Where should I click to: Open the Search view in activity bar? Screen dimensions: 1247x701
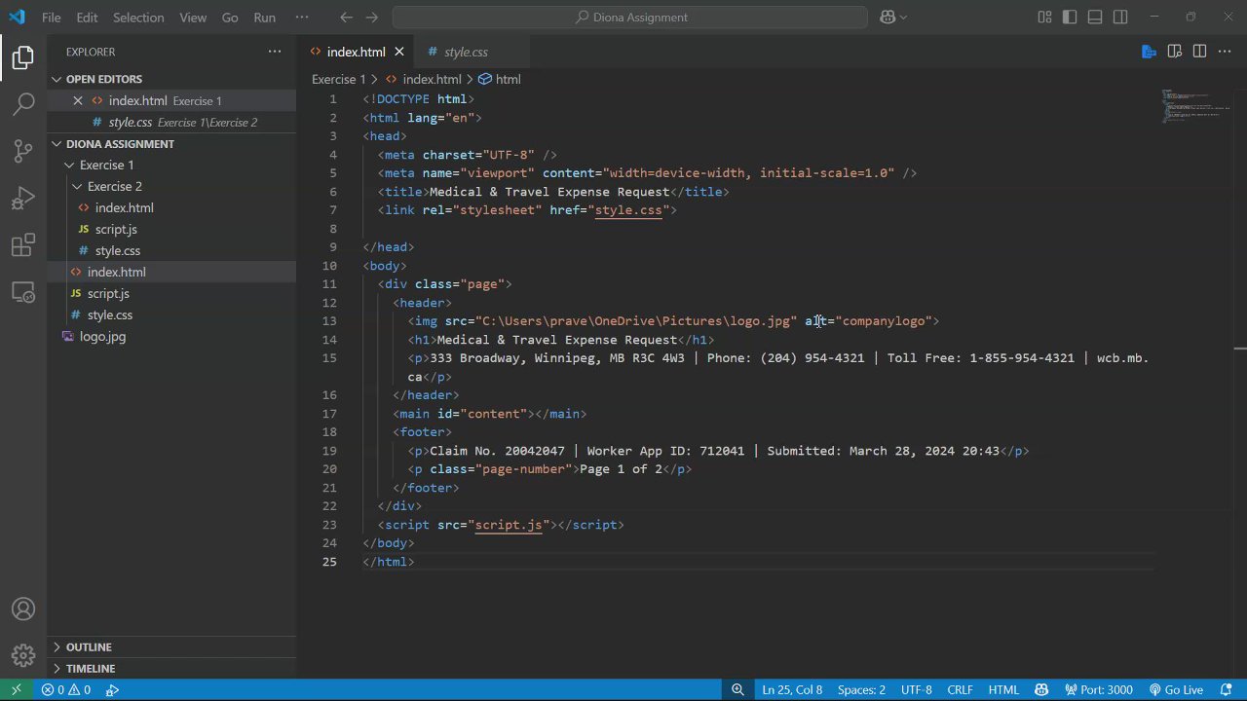[x=23, y=103]
